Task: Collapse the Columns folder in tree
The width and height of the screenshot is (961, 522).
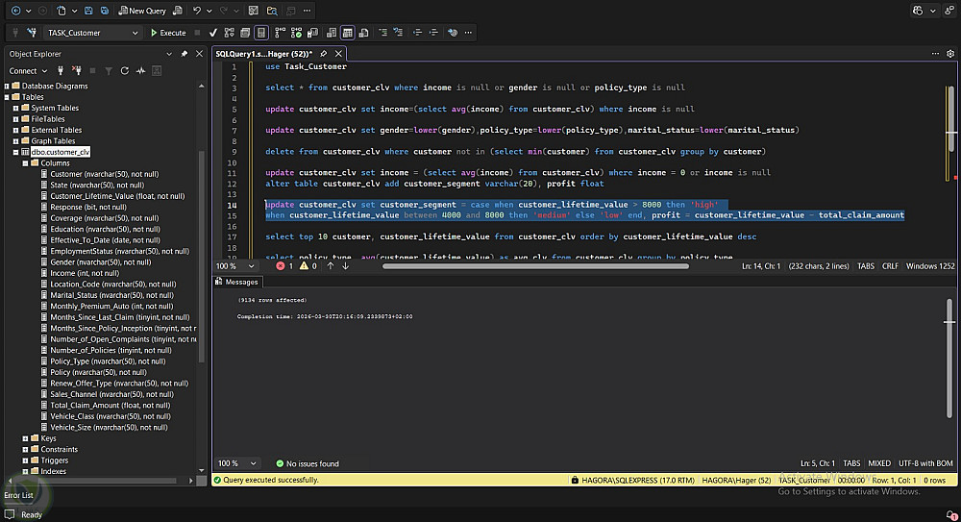Action: click(25, 163)
